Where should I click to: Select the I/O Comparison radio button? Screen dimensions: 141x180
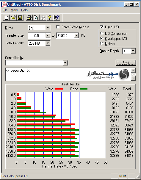tap(102, 33)
